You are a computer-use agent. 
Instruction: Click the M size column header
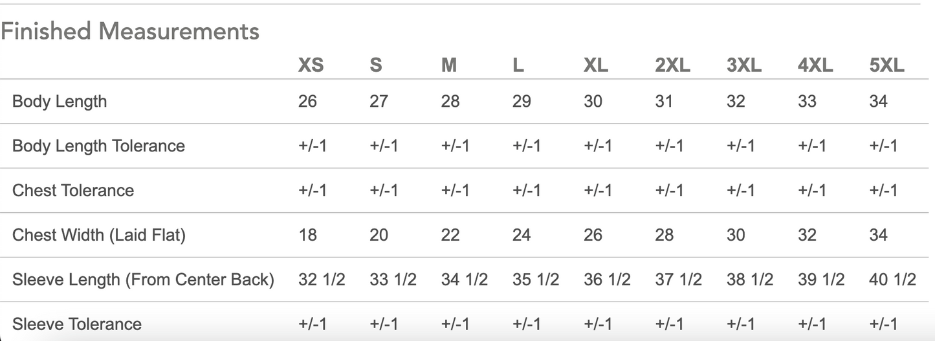pos(449,65)
